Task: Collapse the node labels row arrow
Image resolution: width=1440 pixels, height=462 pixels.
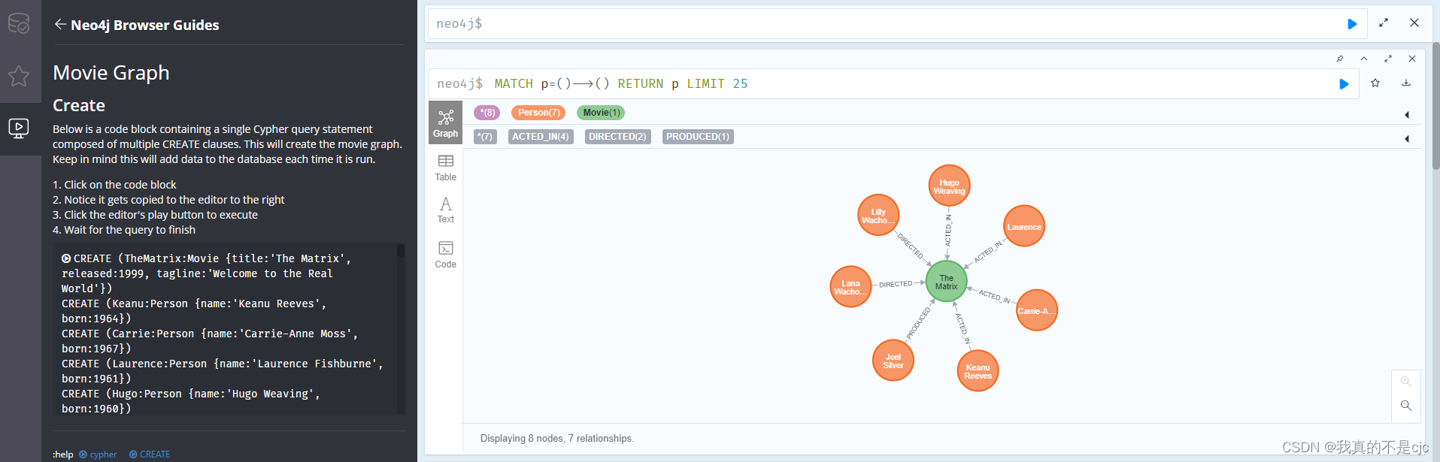Action: point(1406,114)
